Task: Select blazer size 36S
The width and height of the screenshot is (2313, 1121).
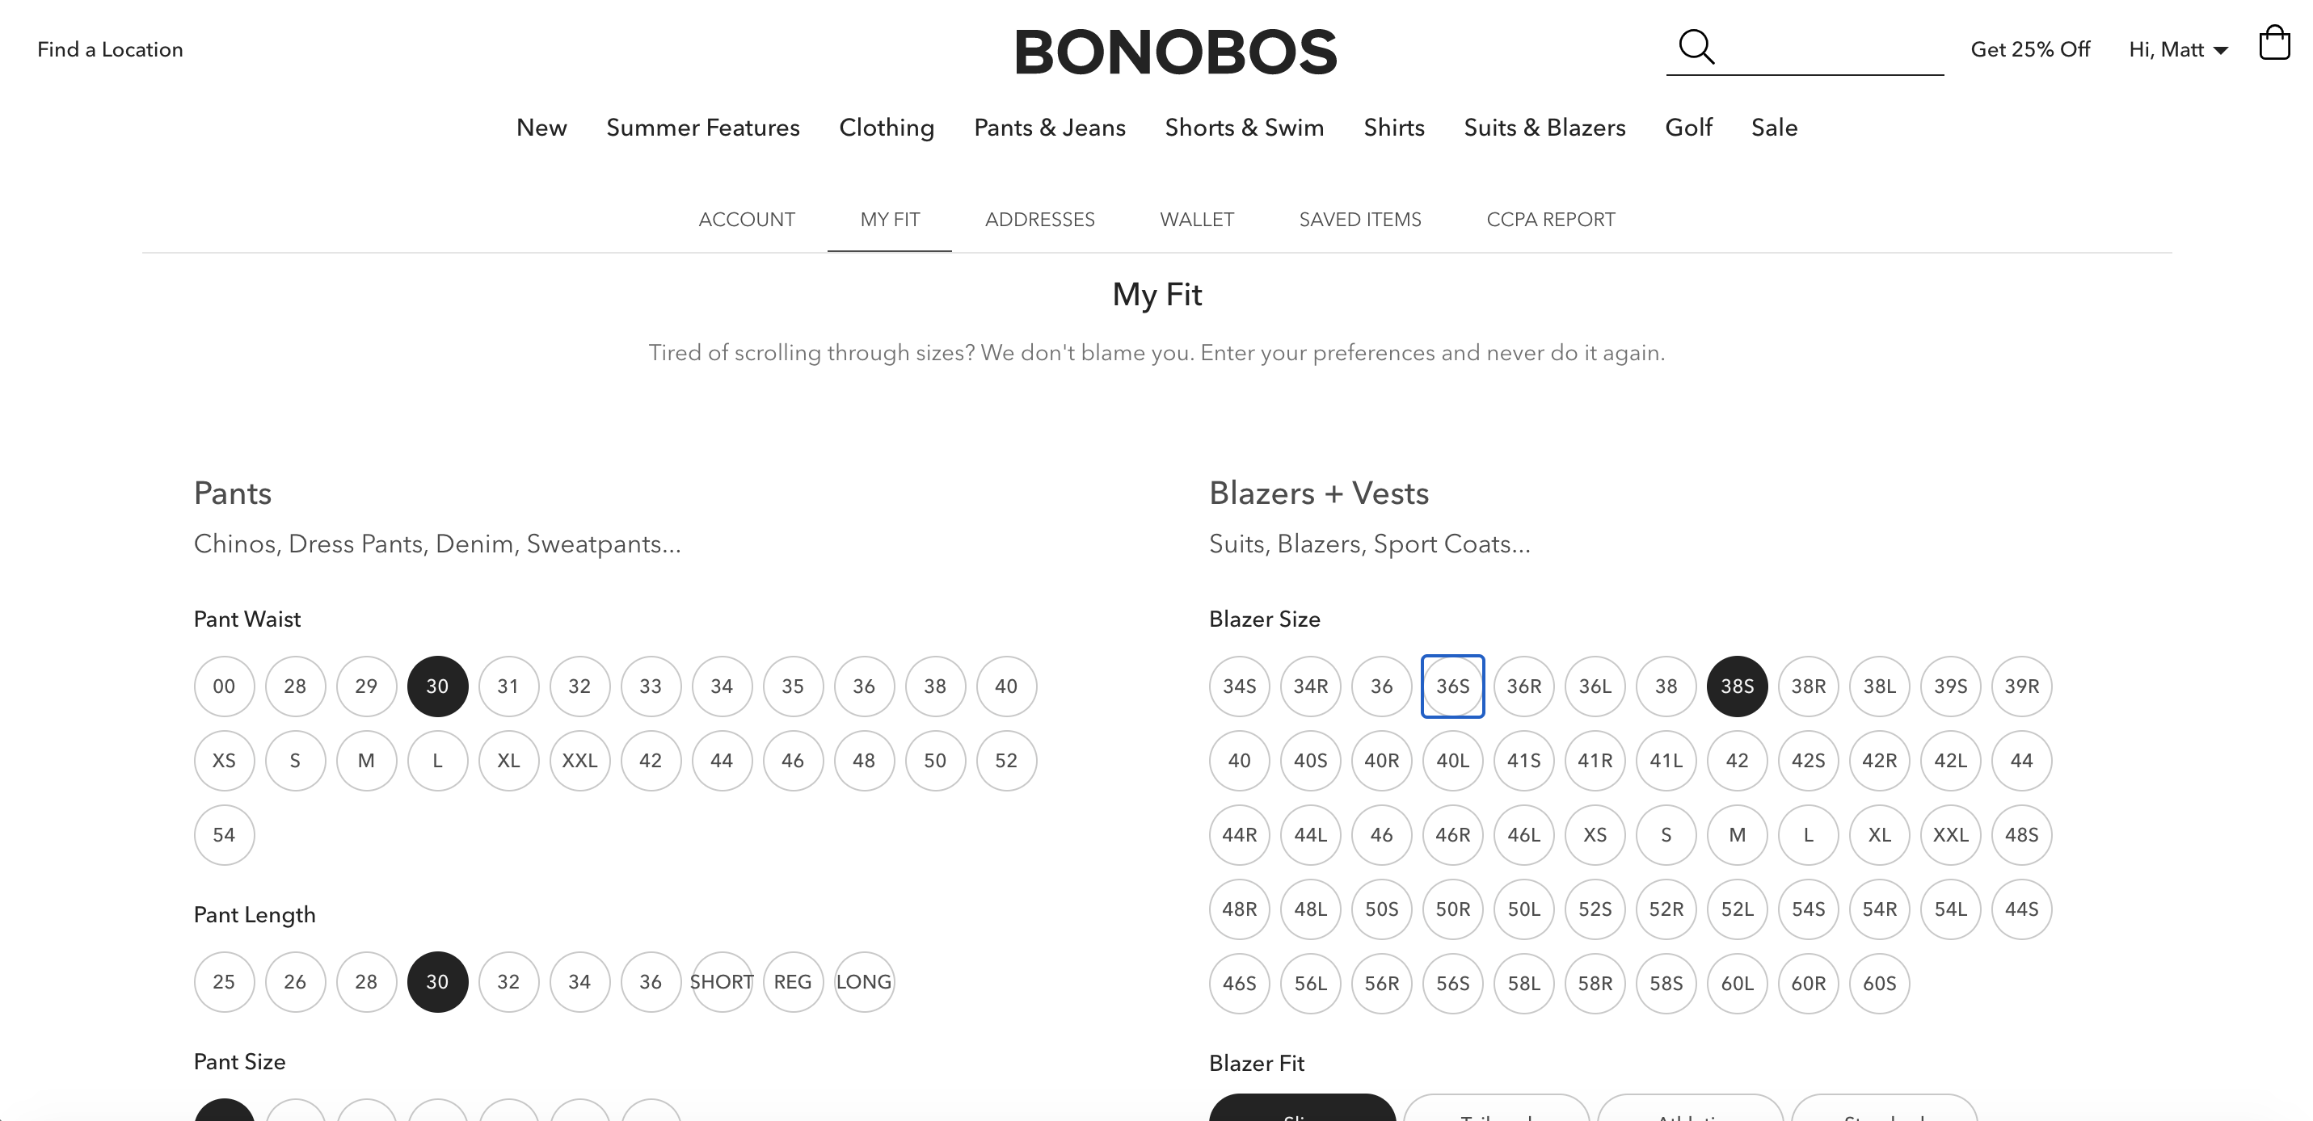Action: (x=1452, y=686)
